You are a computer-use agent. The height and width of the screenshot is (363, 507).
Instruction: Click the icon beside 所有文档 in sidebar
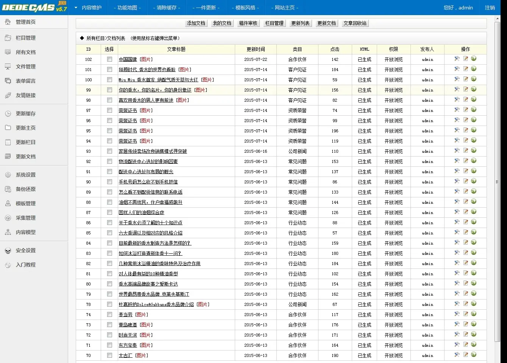coord(8,52)
